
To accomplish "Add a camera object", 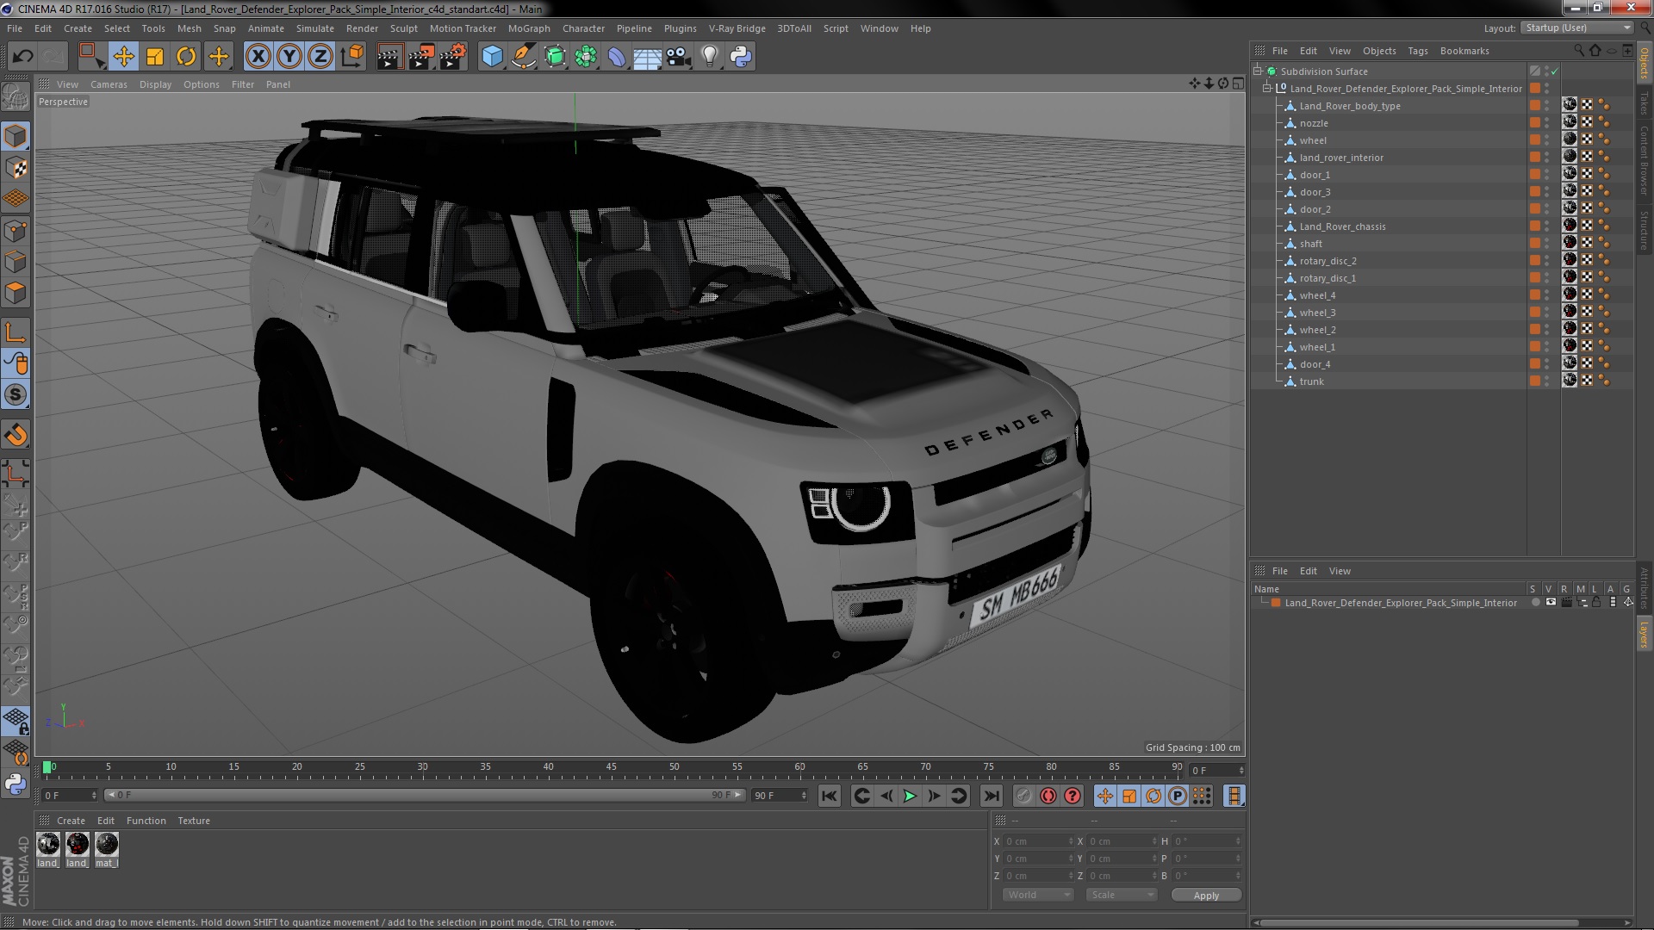I will [x=678, y=57].
